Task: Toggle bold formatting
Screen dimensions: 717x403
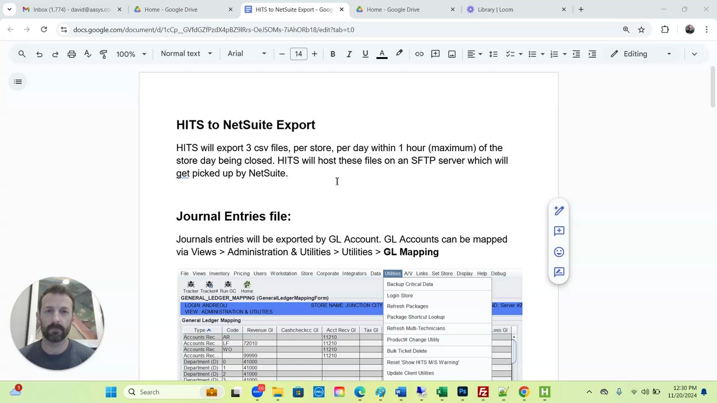Action: tap(333, 54)
